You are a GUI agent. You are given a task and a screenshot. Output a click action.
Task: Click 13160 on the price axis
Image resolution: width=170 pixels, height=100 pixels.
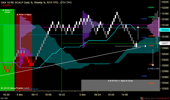pyautogui.click(x=165, y=19)
